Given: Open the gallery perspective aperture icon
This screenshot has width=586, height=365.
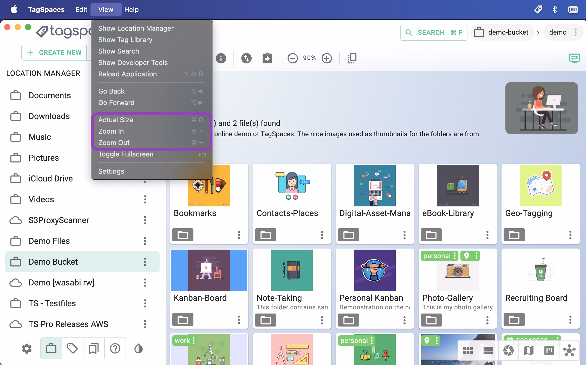Looking at the screenshot, I should pyautogui.click(x=508, y=350).
